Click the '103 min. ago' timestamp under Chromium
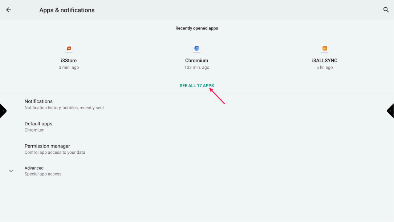The height and width of the screenshot is (222, 394). point(196,68)
